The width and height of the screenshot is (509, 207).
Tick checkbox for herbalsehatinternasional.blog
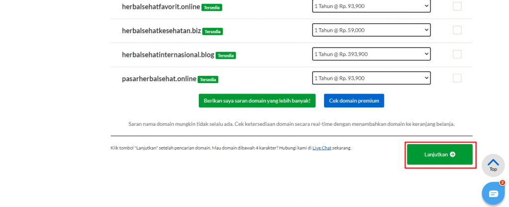click(457, 54)
